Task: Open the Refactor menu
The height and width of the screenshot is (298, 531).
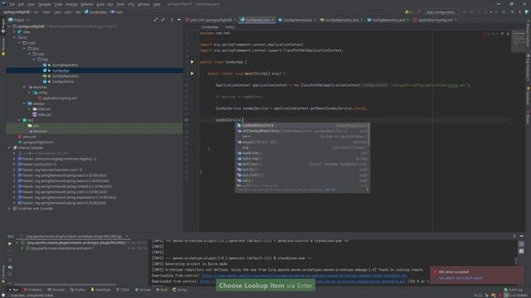Action: pyautogui.click(x=86, y=4)
